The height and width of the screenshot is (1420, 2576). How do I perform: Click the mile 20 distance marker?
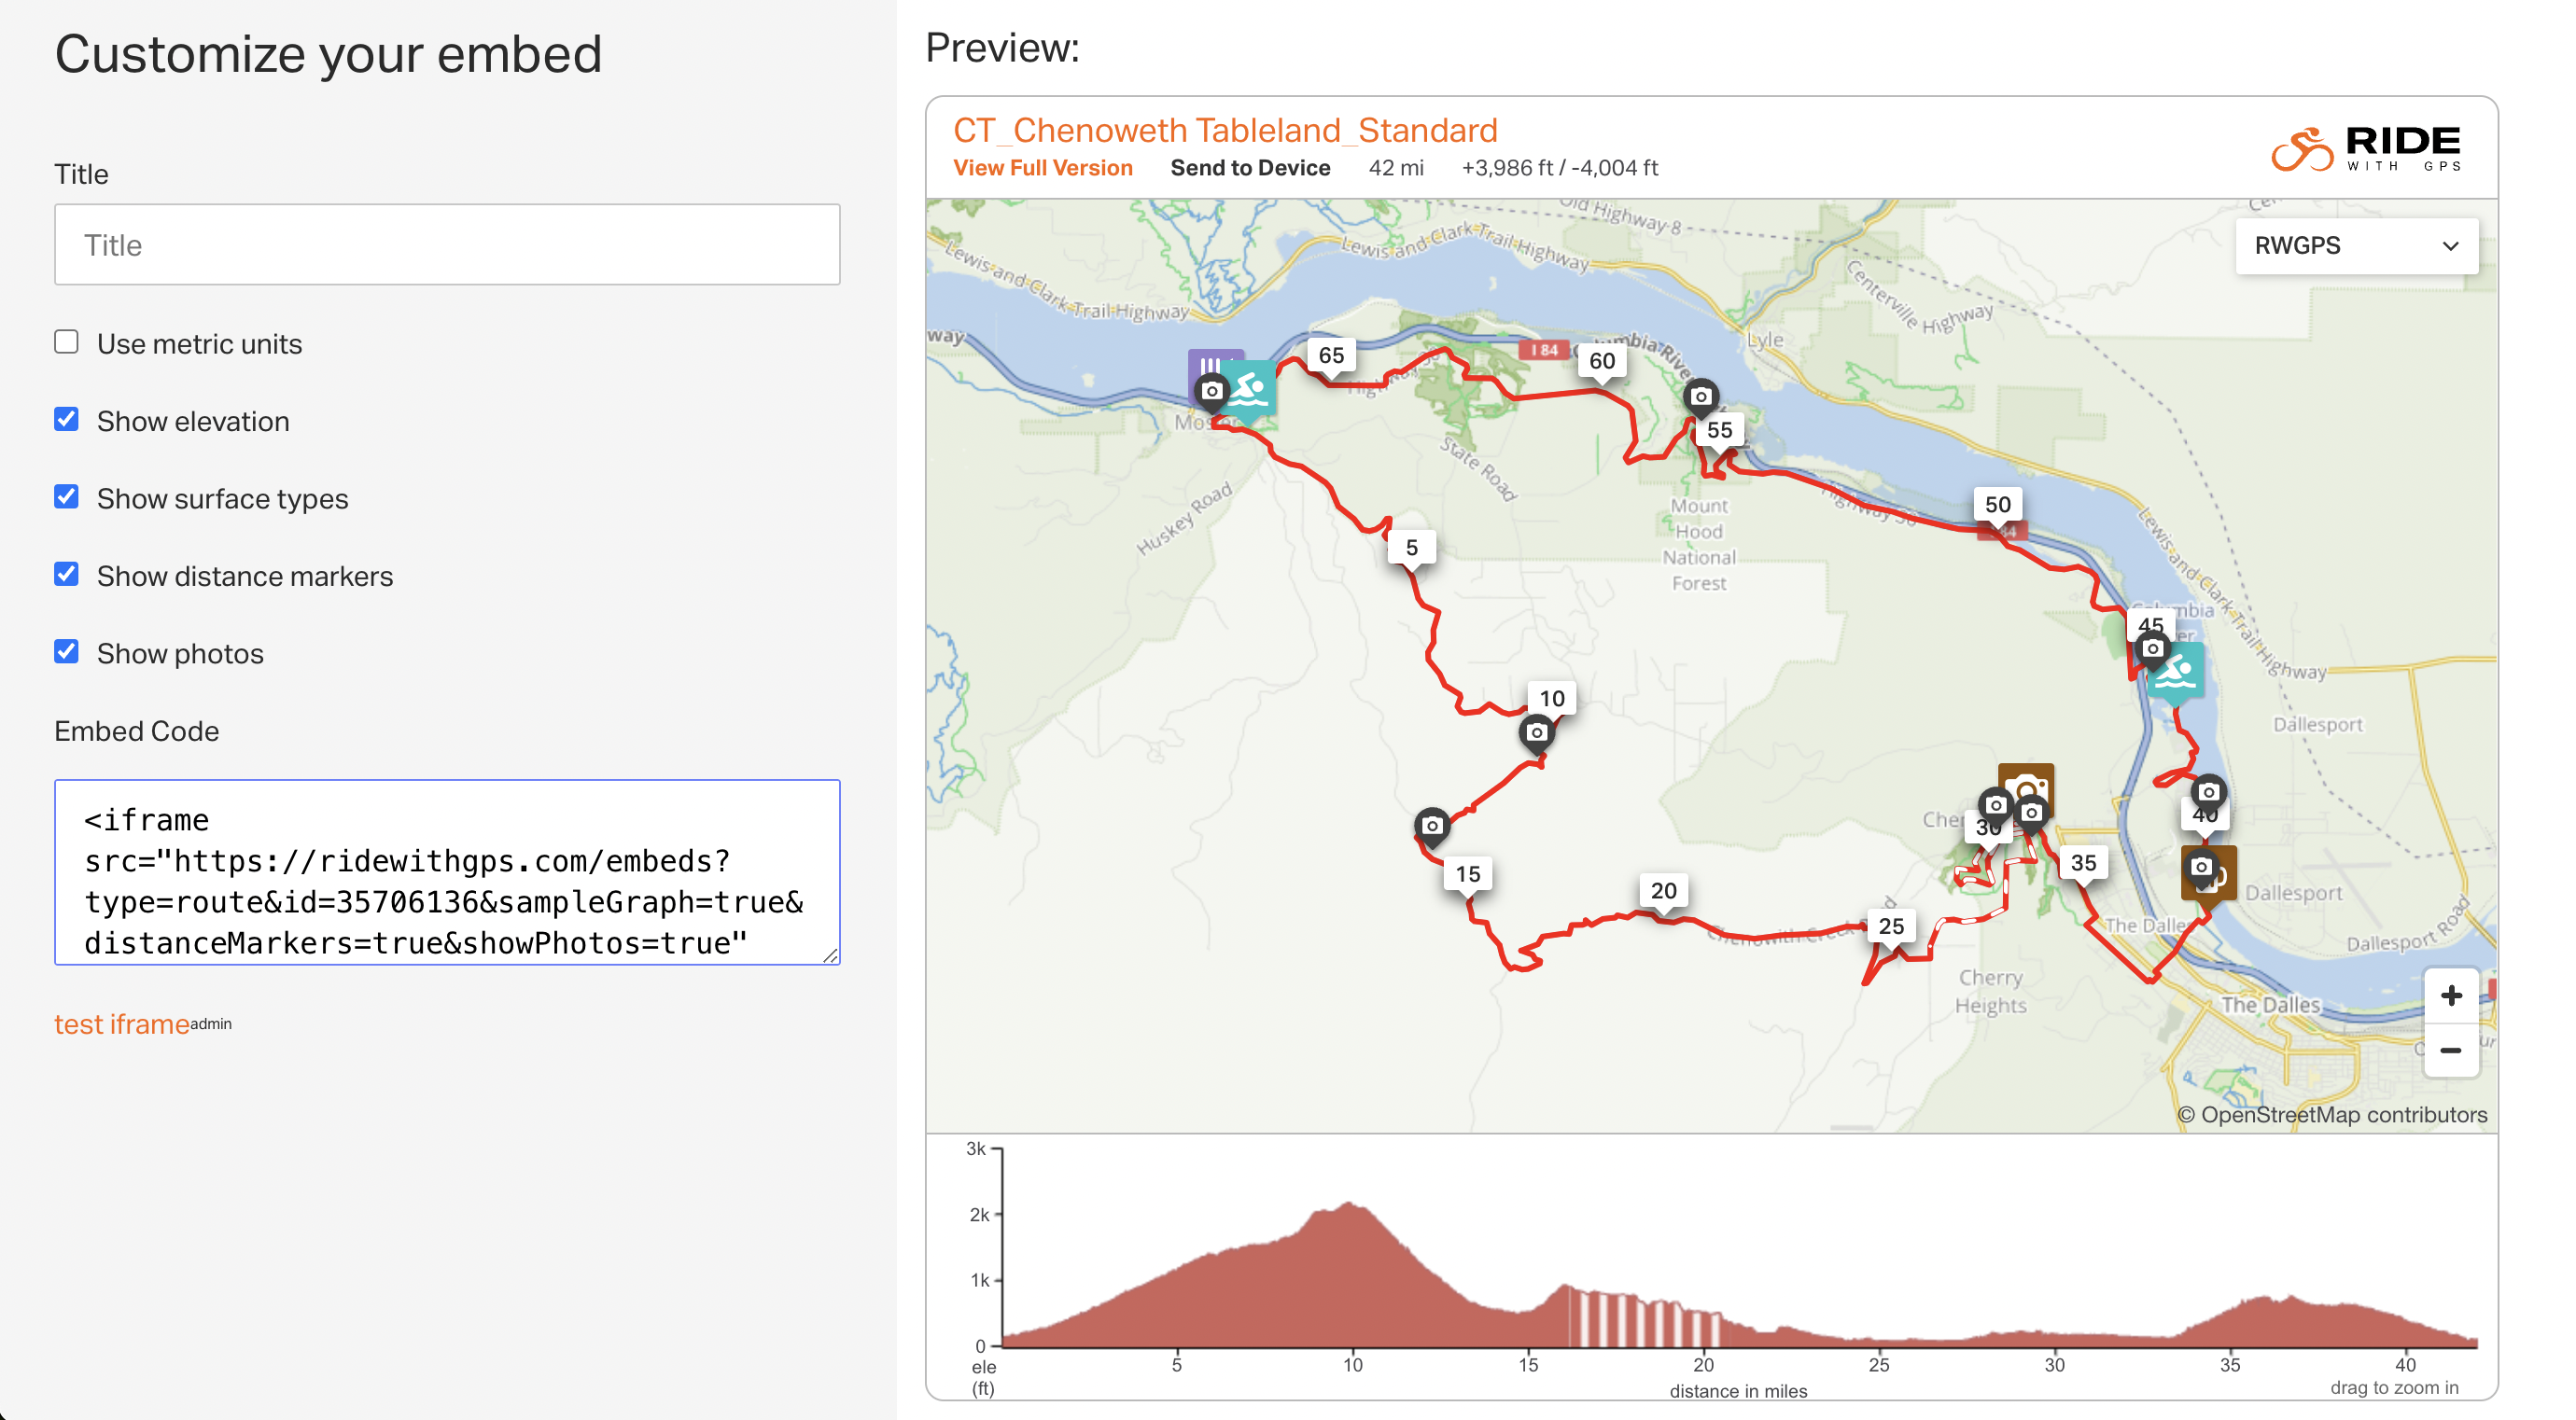[x=1664, y=890]
